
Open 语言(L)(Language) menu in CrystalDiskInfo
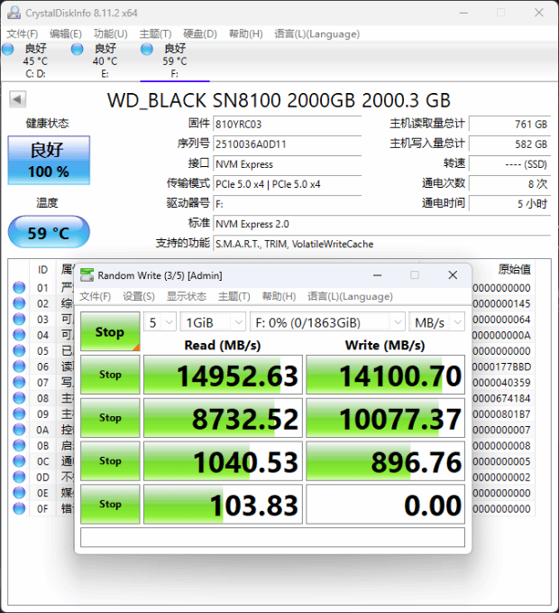316,34
